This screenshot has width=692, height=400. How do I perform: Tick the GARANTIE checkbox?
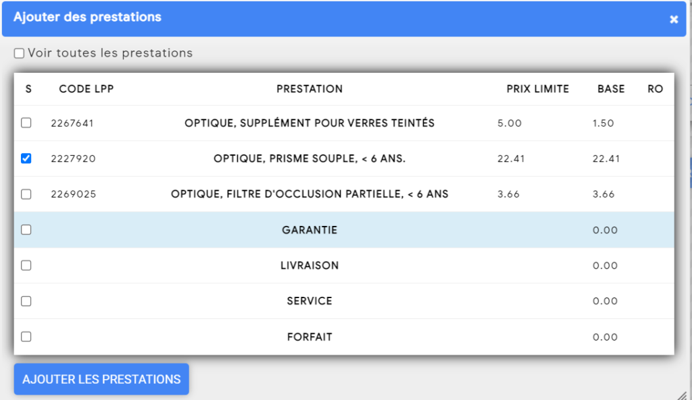26,229
